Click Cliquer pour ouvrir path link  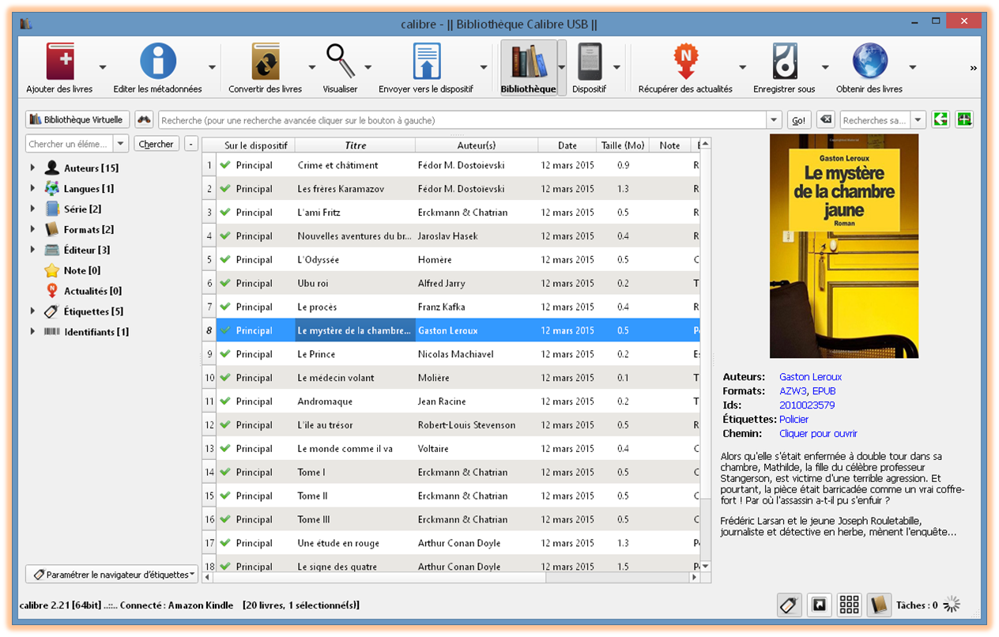818,434
